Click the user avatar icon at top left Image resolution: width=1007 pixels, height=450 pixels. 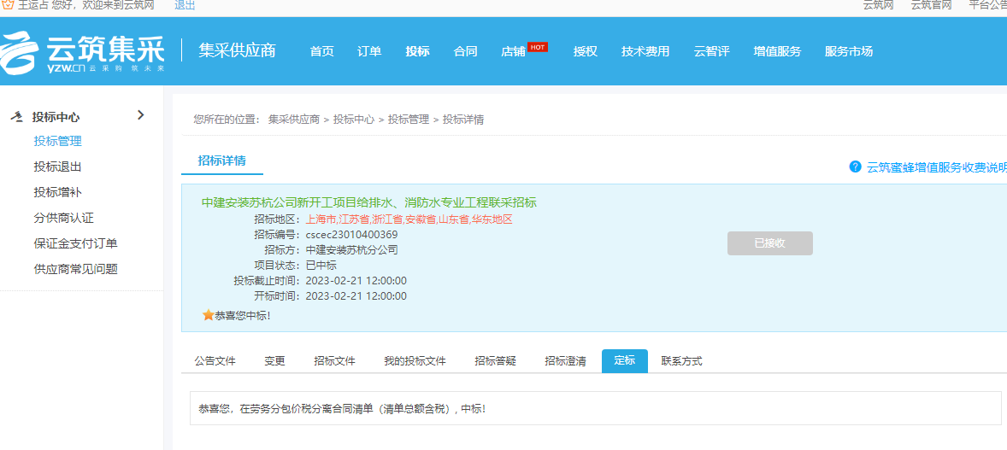(8, 5)
